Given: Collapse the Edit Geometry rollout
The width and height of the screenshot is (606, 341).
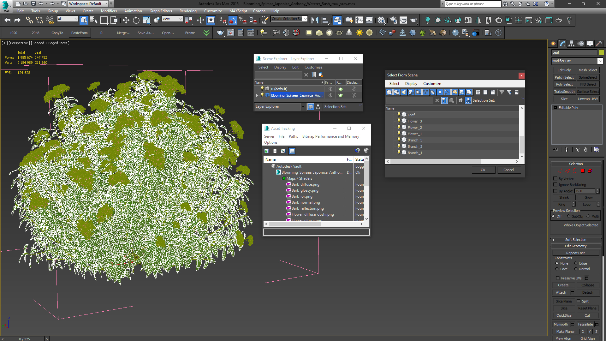Looking at the screenshot, I should pyautogui.click(x=576, y=246).
